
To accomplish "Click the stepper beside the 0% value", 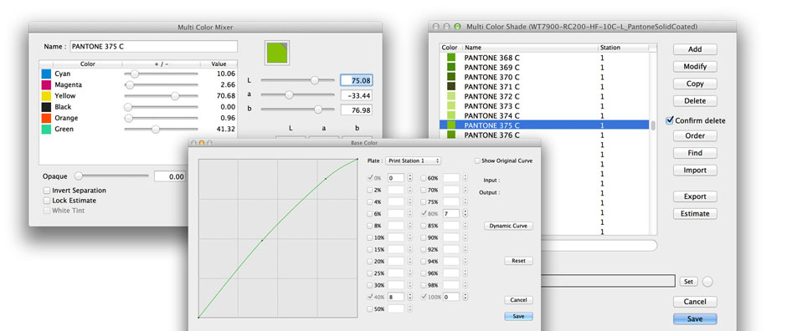I will pos(410,178).
